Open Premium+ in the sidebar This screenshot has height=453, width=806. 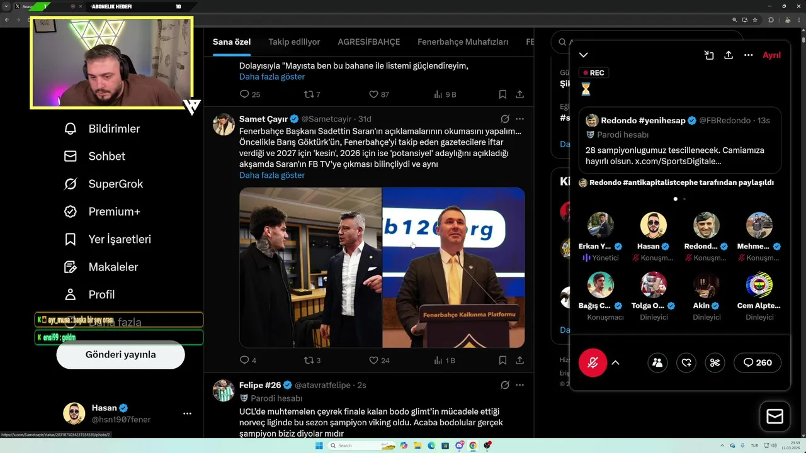(x=102, y=211)
